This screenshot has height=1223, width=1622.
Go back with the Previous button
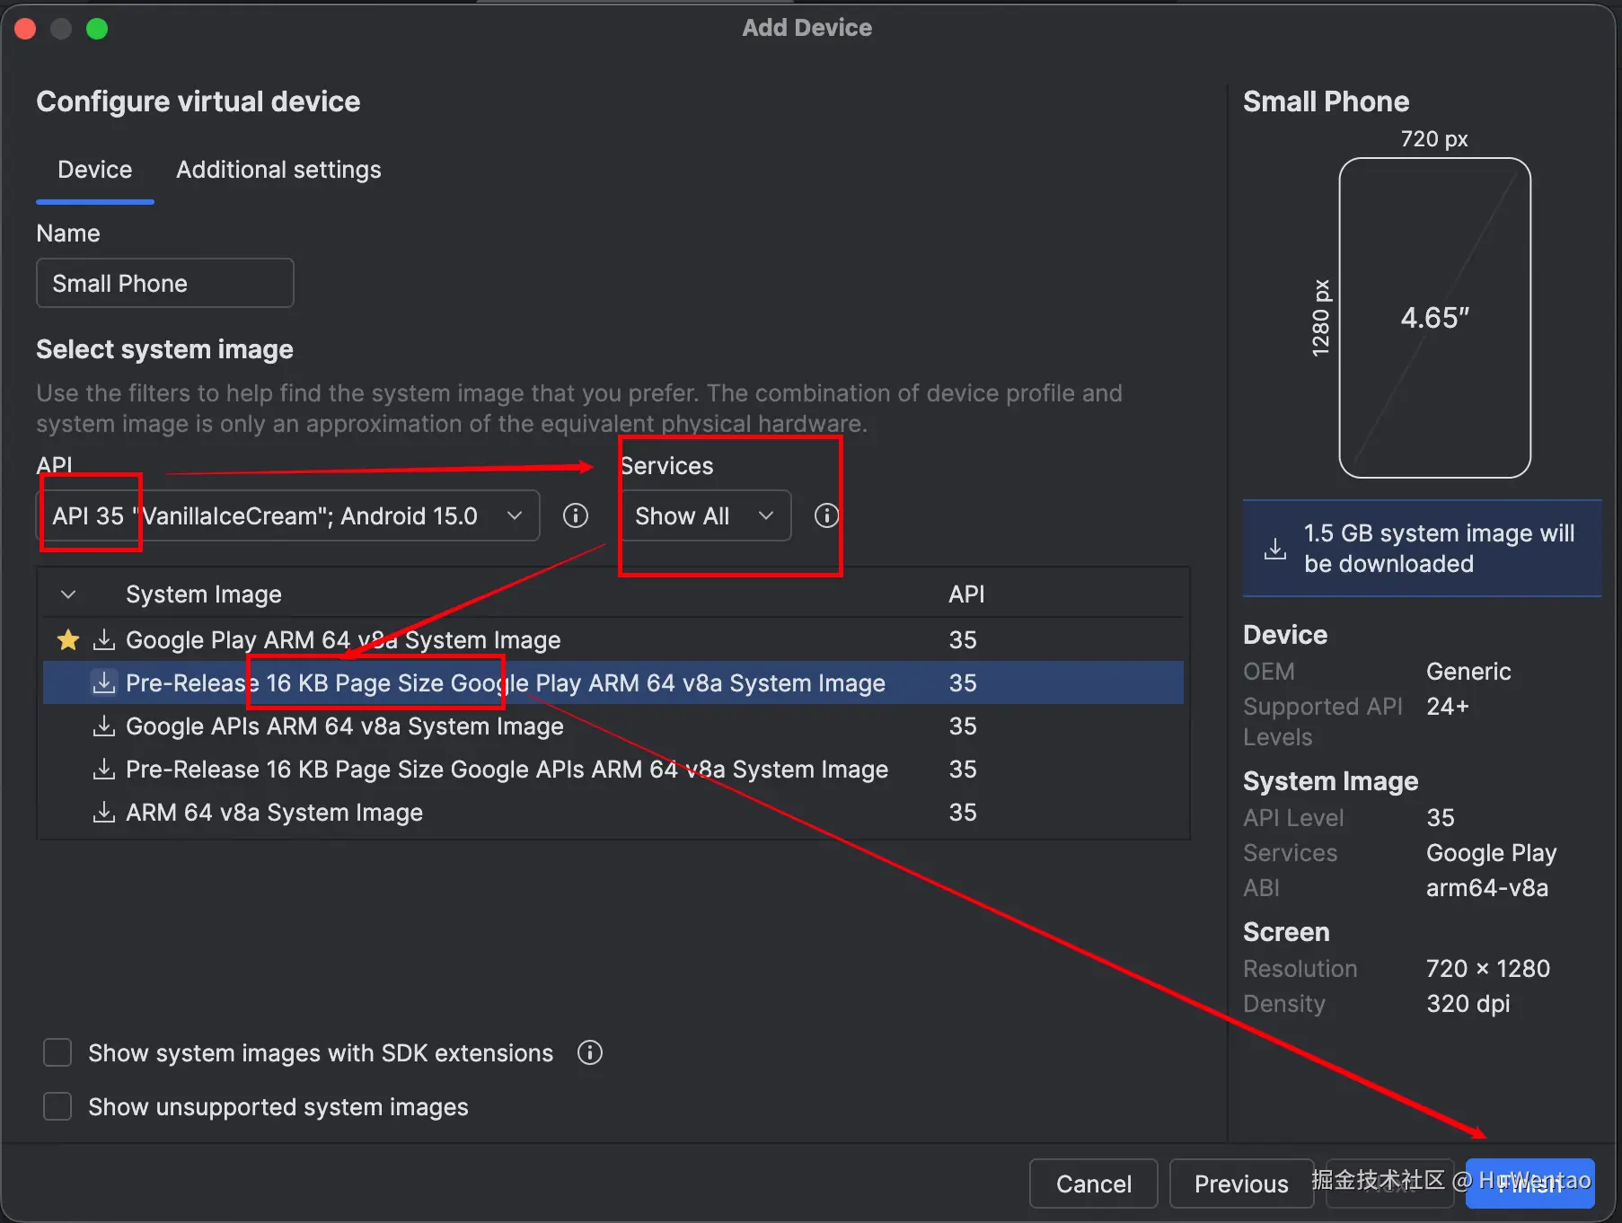1240,1183
